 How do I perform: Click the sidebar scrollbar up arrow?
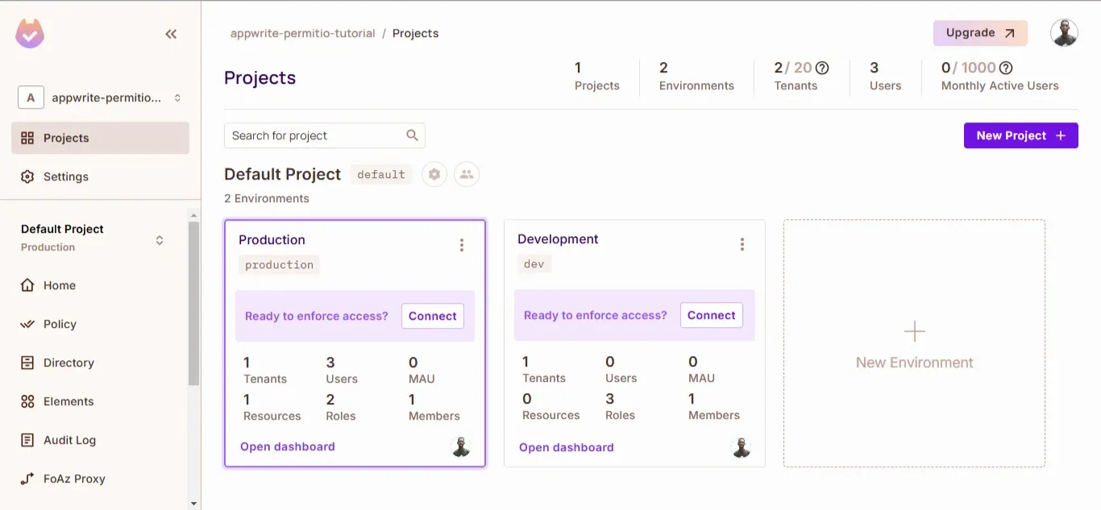[193, 215]
